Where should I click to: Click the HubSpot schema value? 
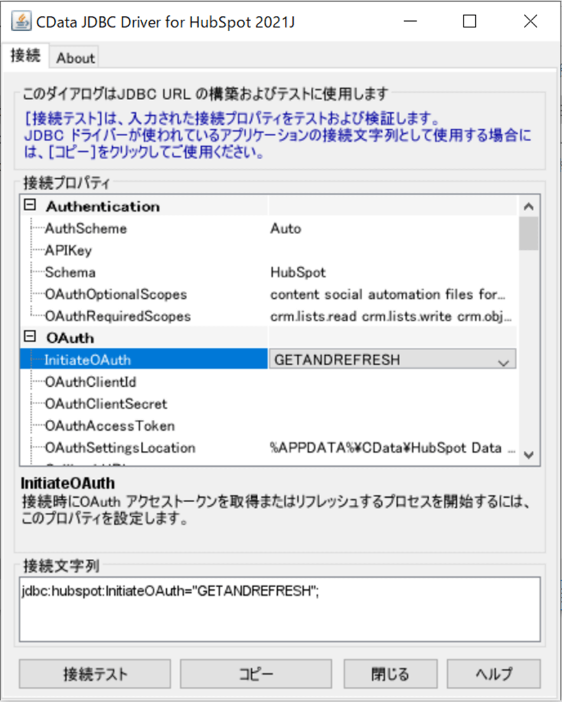click(297, 272)
